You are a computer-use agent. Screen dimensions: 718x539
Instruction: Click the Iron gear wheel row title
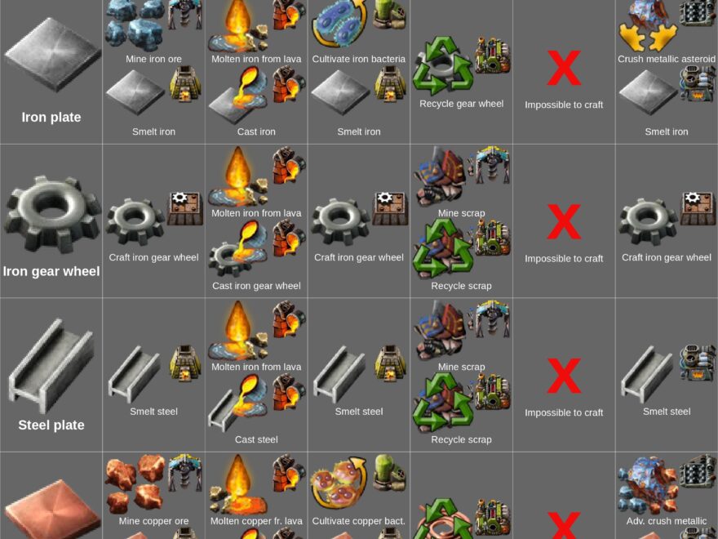click(51, 271)
